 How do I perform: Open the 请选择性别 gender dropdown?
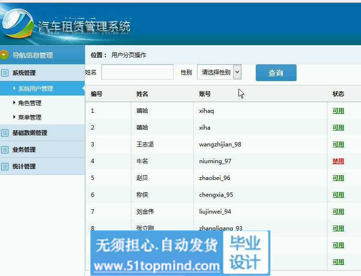pos(219,72)
